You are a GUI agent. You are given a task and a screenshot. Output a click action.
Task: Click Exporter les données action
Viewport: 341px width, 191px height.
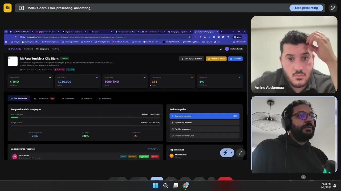204,123
